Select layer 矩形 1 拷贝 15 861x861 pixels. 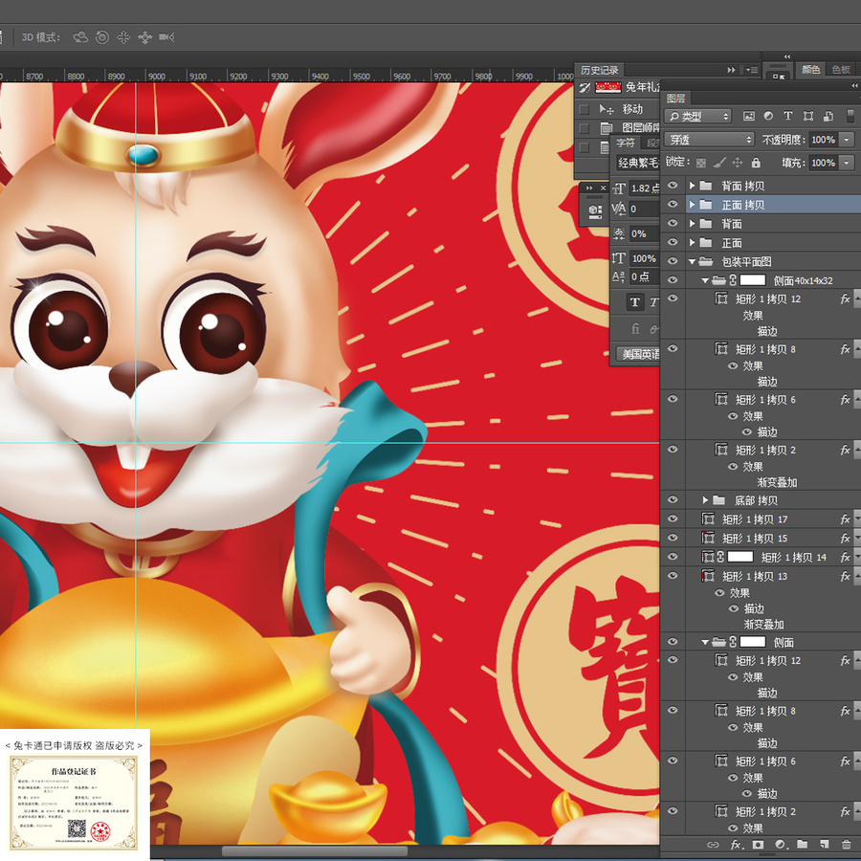(x=755, y=538)
